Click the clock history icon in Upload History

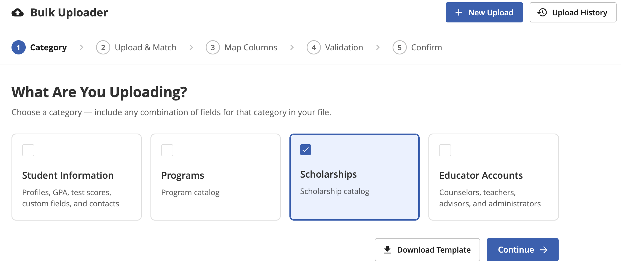tap(542, 12)
